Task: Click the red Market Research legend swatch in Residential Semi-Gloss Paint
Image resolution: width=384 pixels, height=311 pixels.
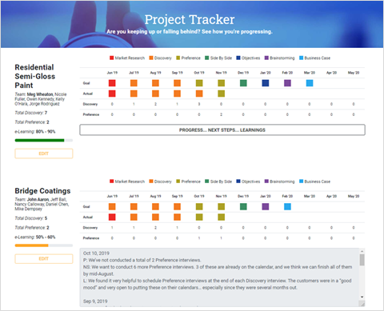Action: point(112,58)
